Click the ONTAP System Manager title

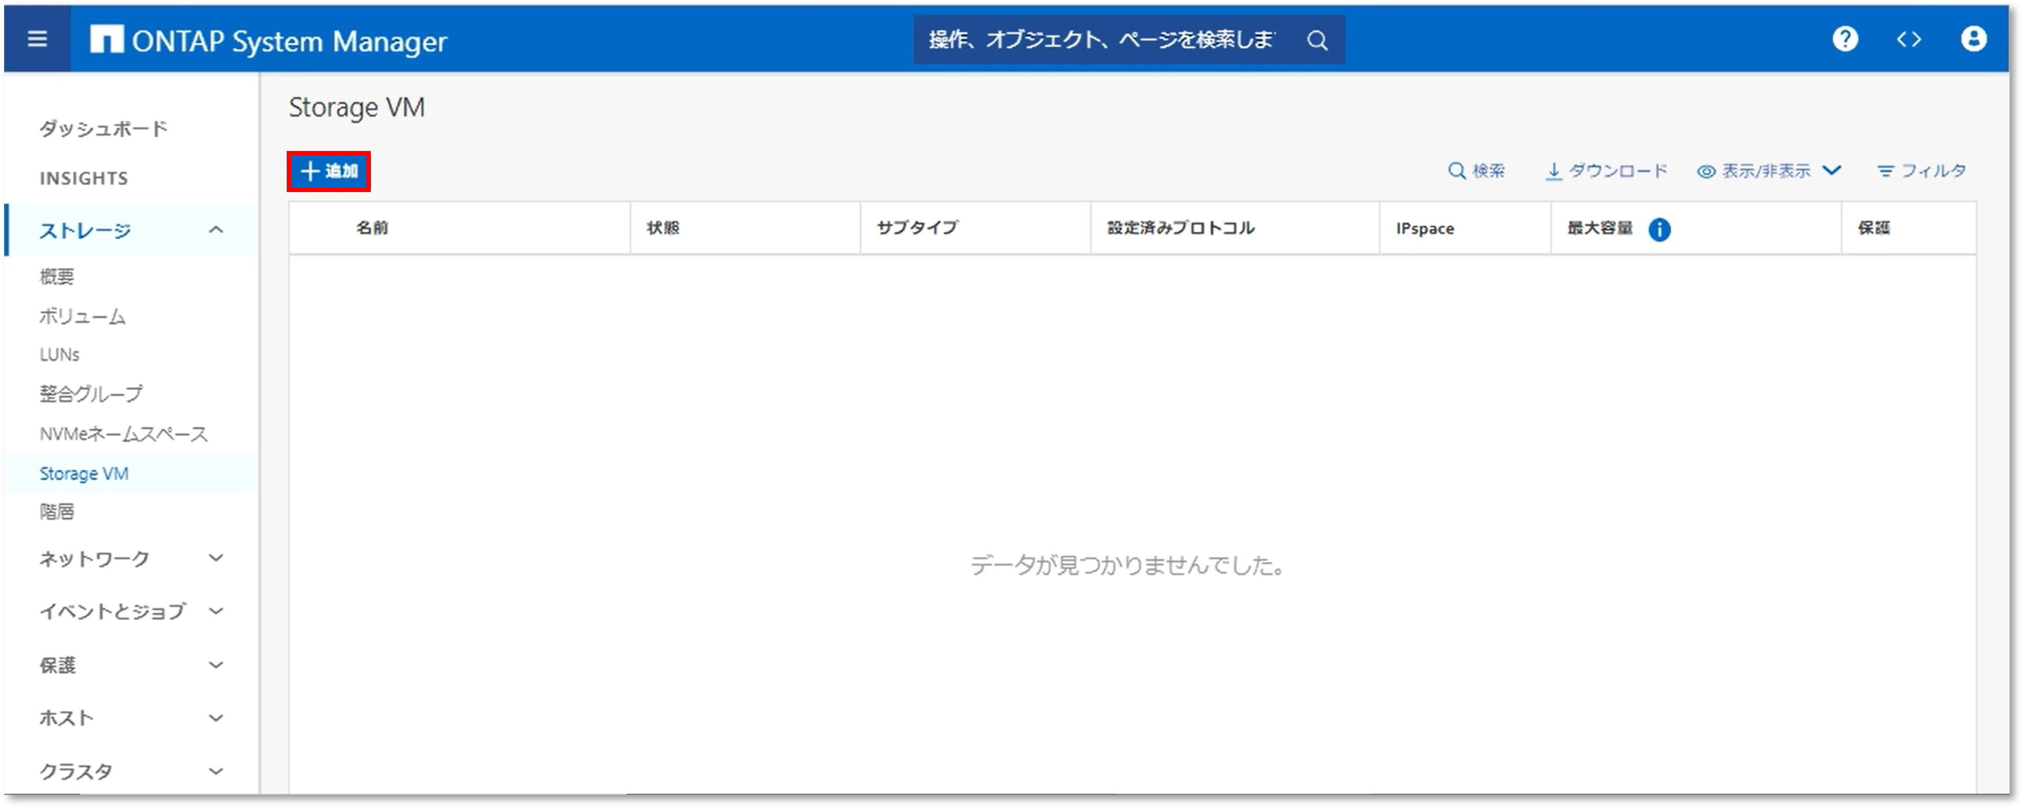coord(289,41)
